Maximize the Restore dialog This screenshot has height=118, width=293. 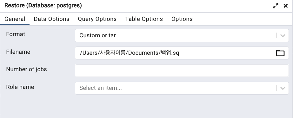coord(276,6)
